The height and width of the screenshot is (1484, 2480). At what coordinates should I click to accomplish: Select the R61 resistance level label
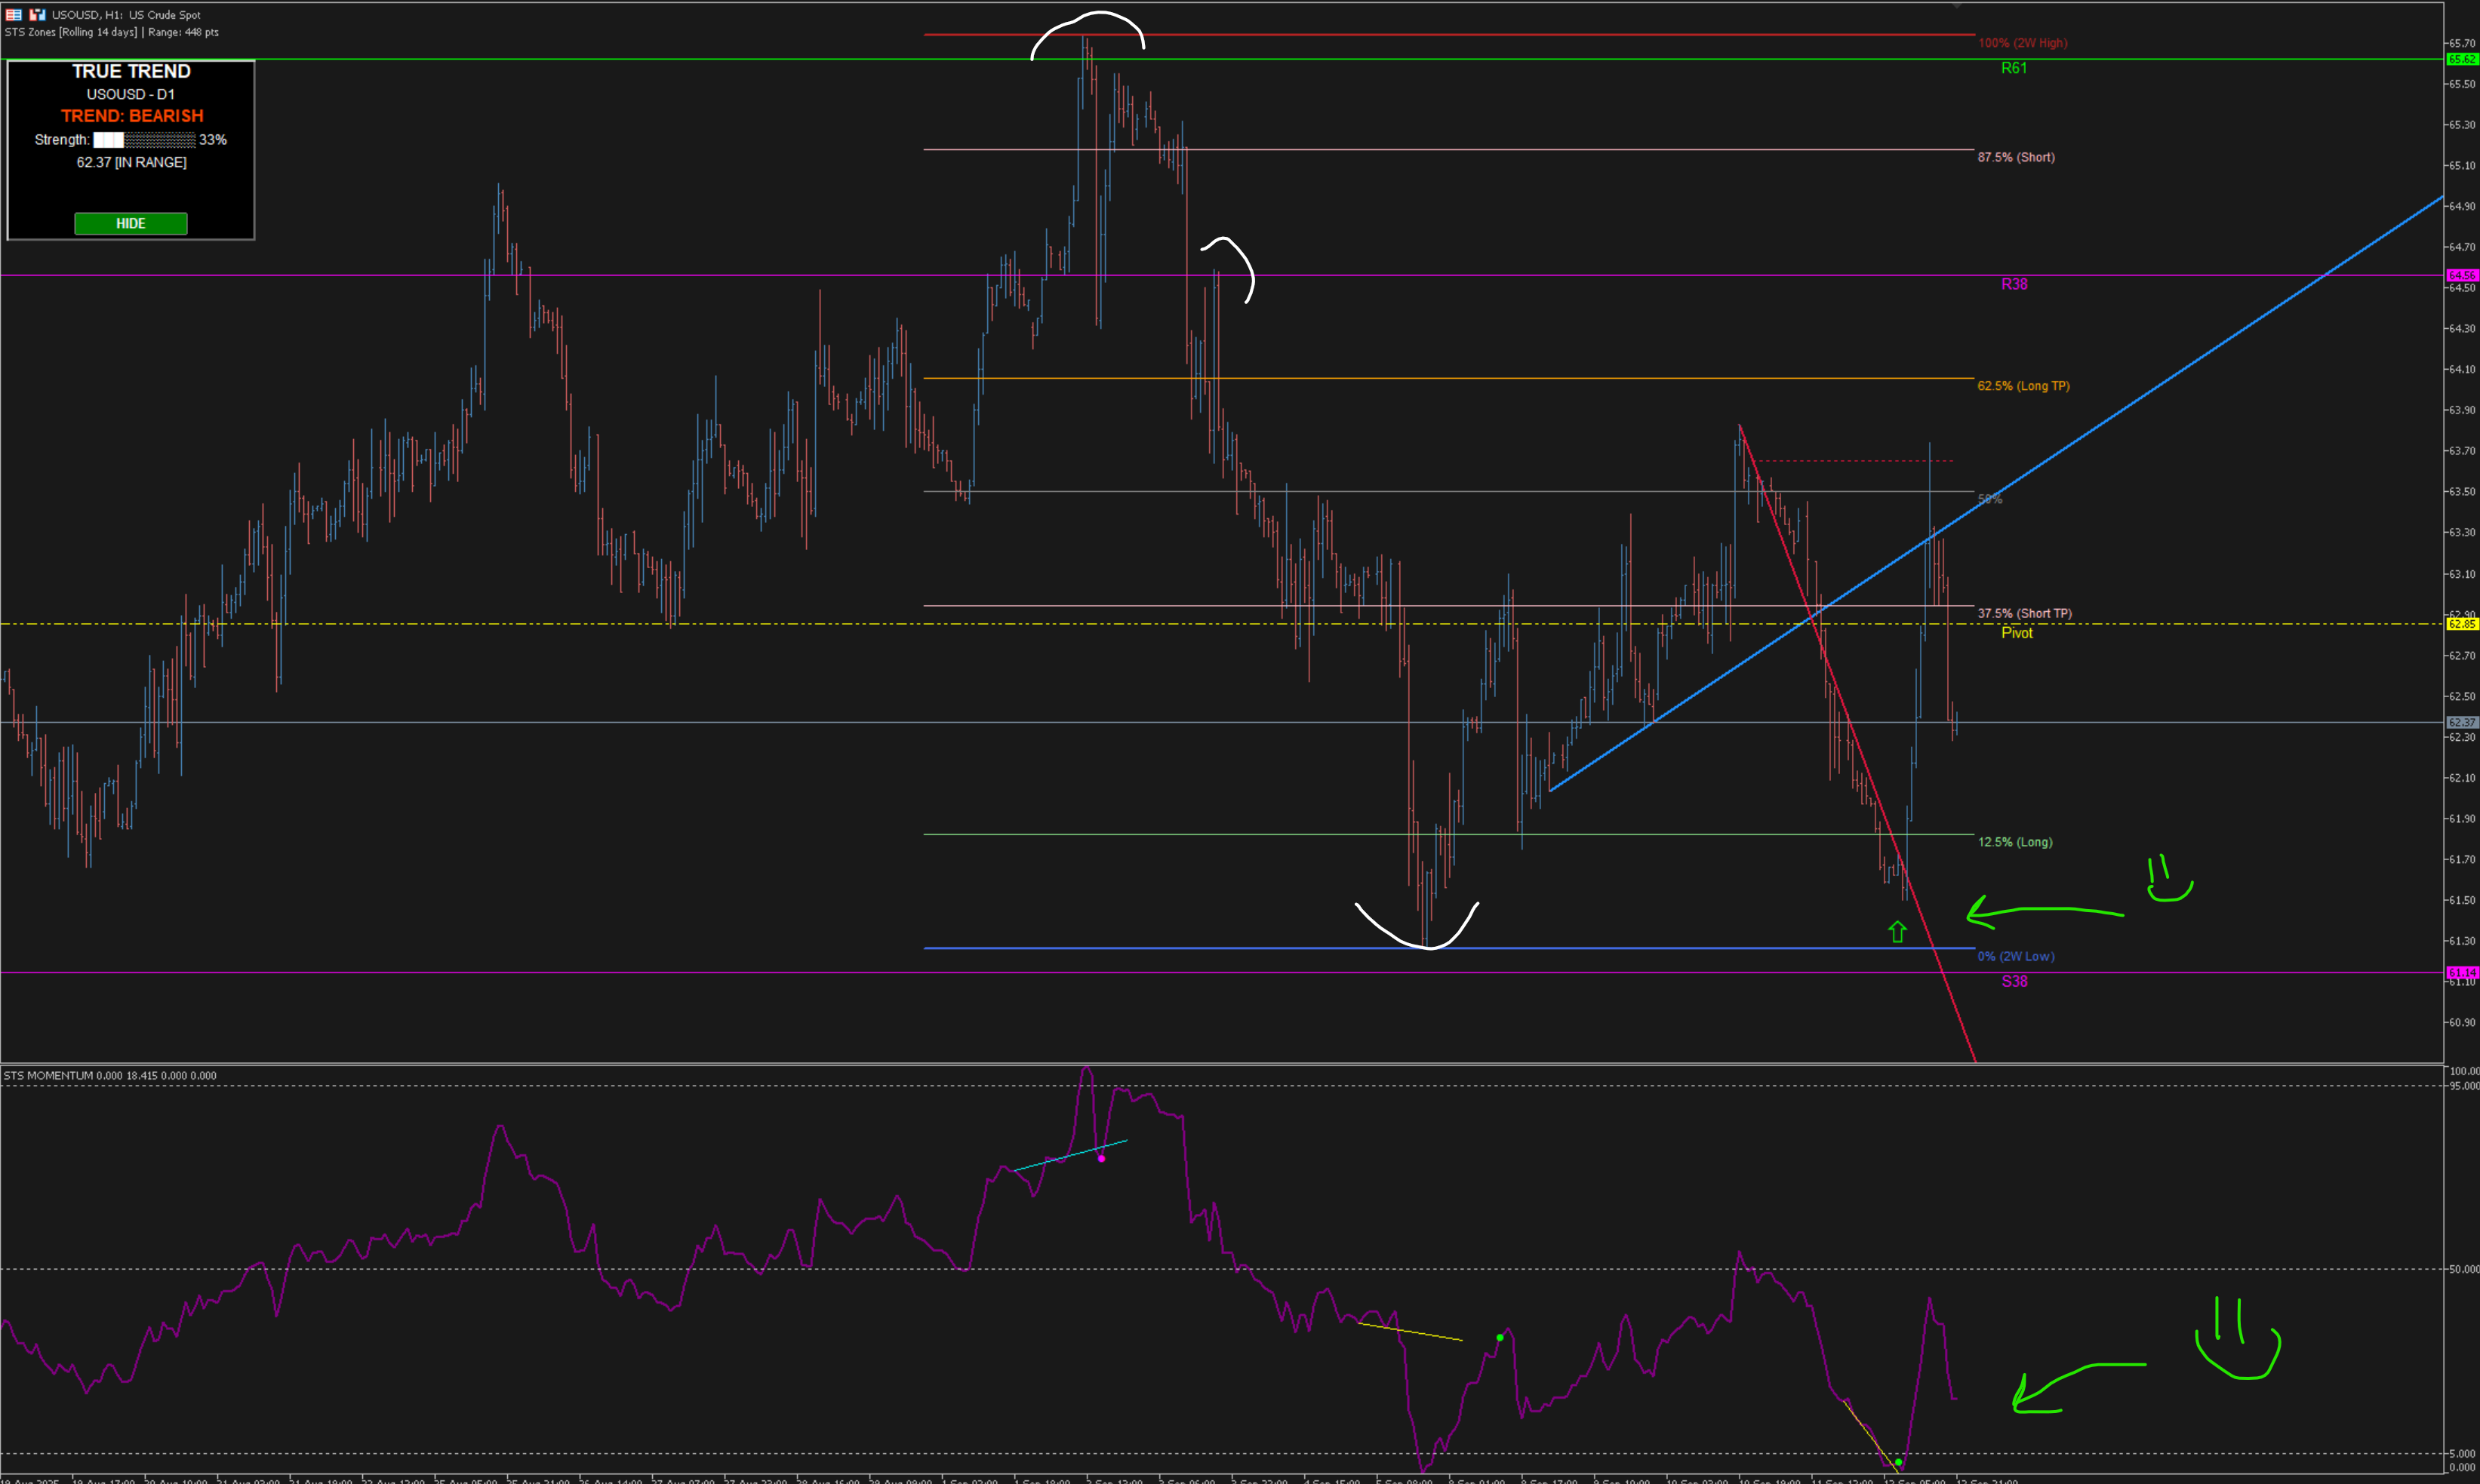click(x=2013, y=68)
